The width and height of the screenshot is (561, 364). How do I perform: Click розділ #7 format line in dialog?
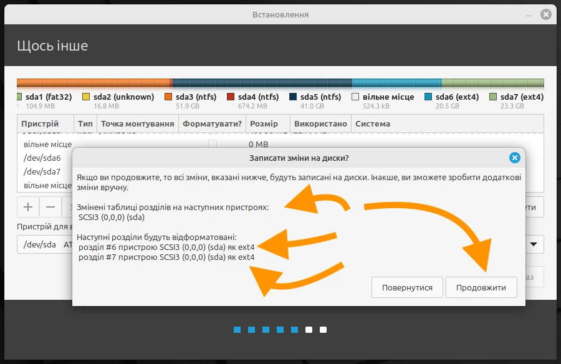tap(166, 257)
